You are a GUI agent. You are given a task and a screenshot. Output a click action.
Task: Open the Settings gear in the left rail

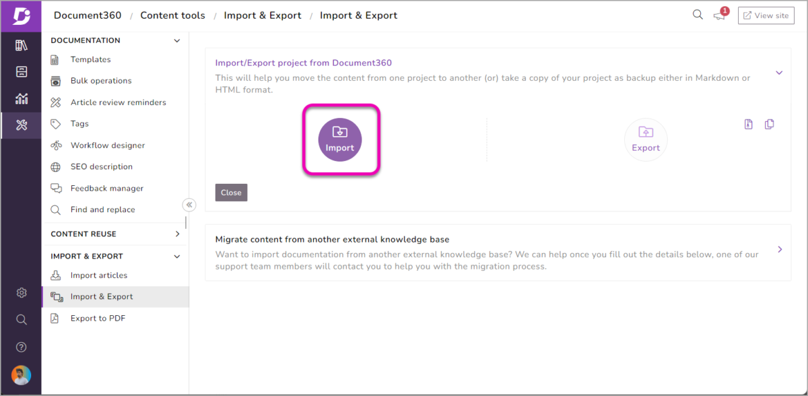[21, 292]
